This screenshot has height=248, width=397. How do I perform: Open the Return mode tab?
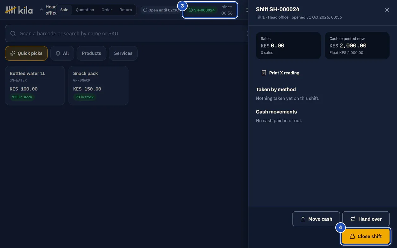126,10
